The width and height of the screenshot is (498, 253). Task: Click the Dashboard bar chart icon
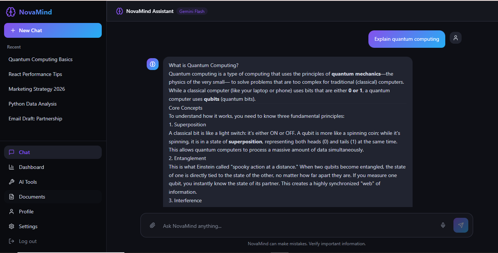[12, 167]
